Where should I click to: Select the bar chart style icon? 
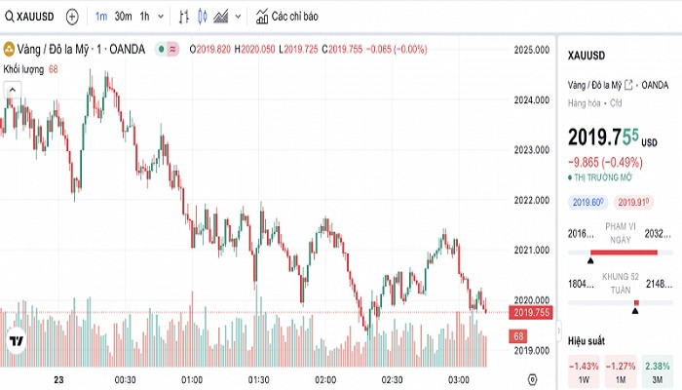tap(185, 17)
